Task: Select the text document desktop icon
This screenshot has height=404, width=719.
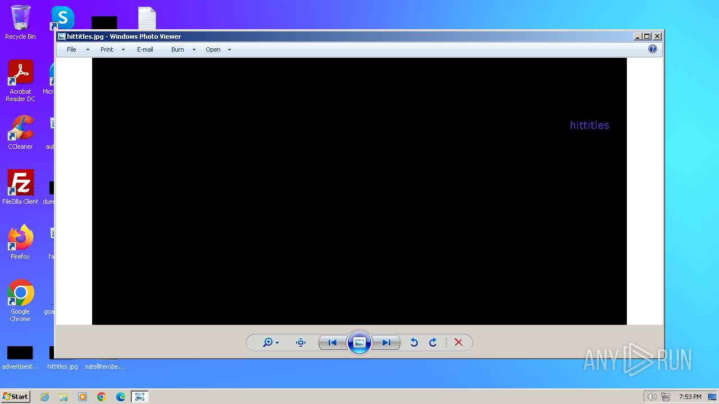Action: [x=147, y=18]
